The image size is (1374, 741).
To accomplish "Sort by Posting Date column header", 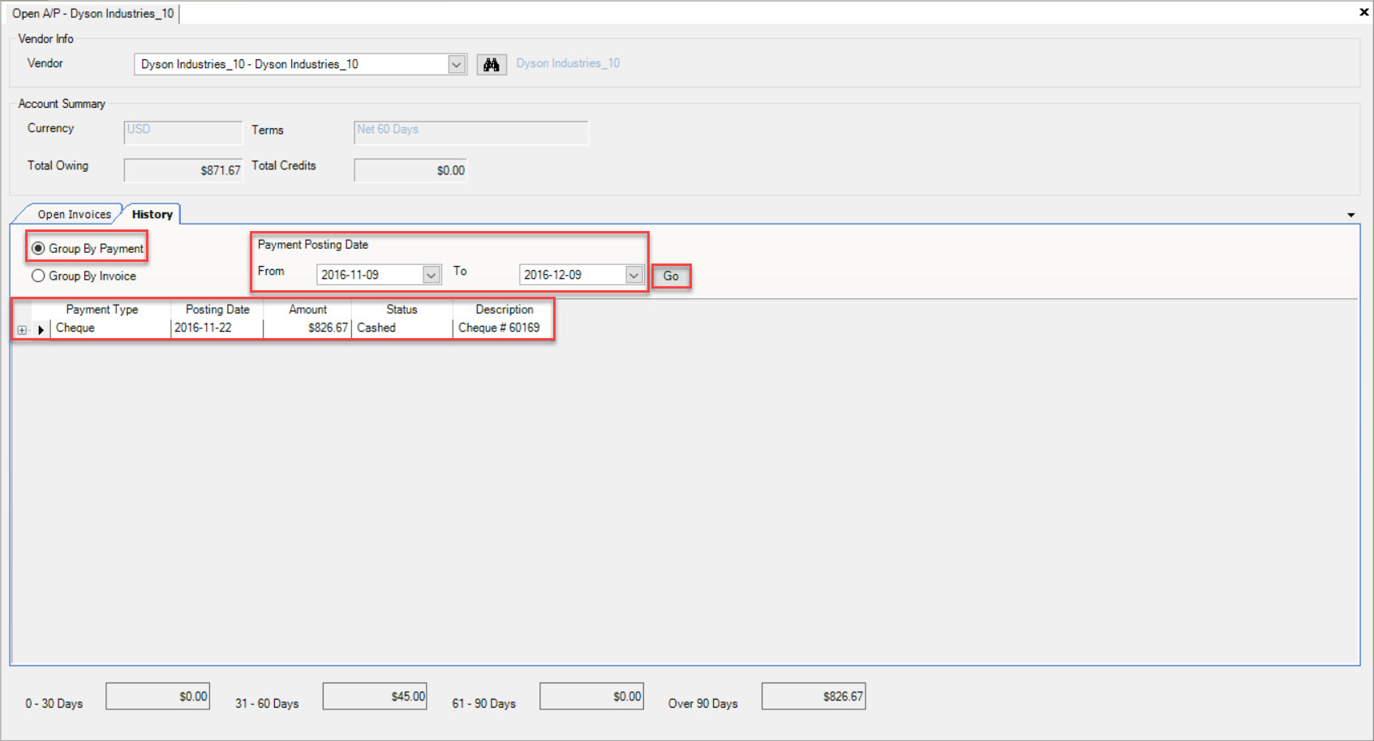I will point(217,310).
